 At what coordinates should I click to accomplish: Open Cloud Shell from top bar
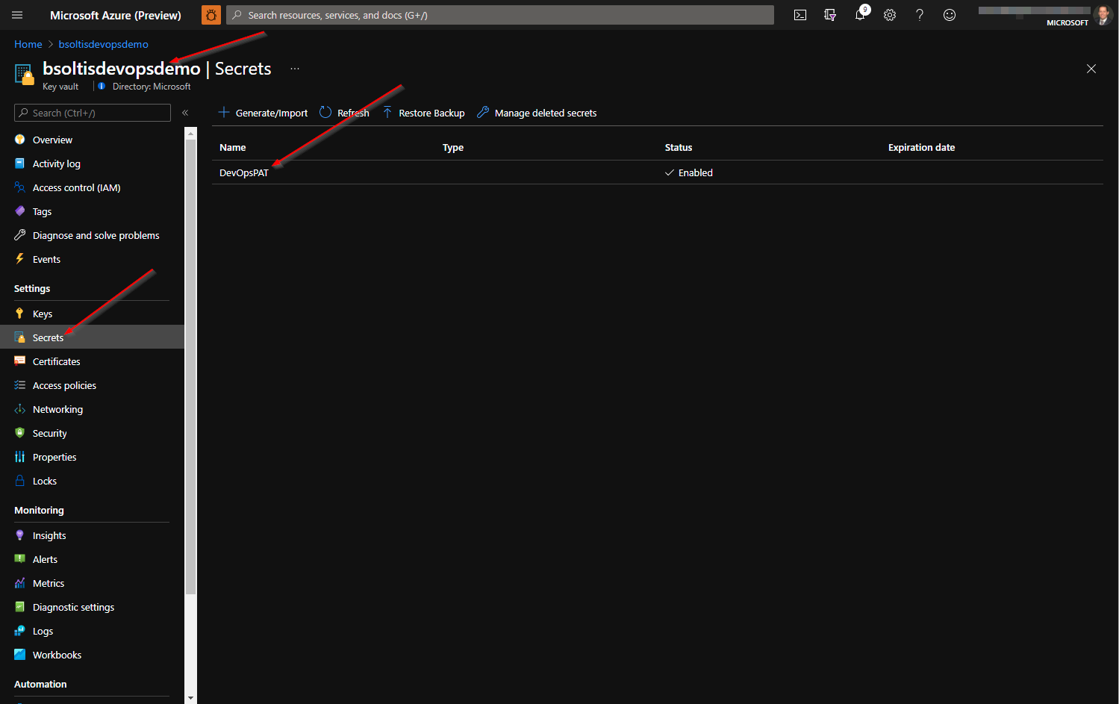800,15
